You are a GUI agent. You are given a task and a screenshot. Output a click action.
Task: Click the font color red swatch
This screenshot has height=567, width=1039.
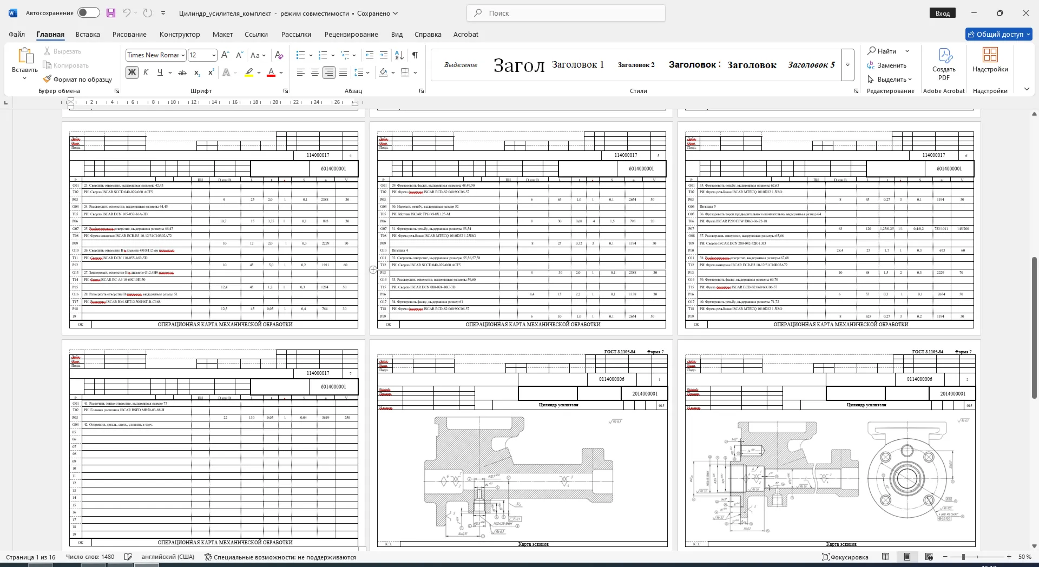tap(272, 72)
